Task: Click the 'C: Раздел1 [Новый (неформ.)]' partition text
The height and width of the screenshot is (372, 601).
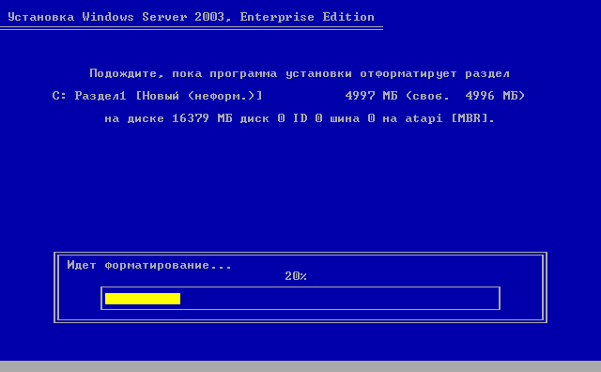Action: point(157,96)
